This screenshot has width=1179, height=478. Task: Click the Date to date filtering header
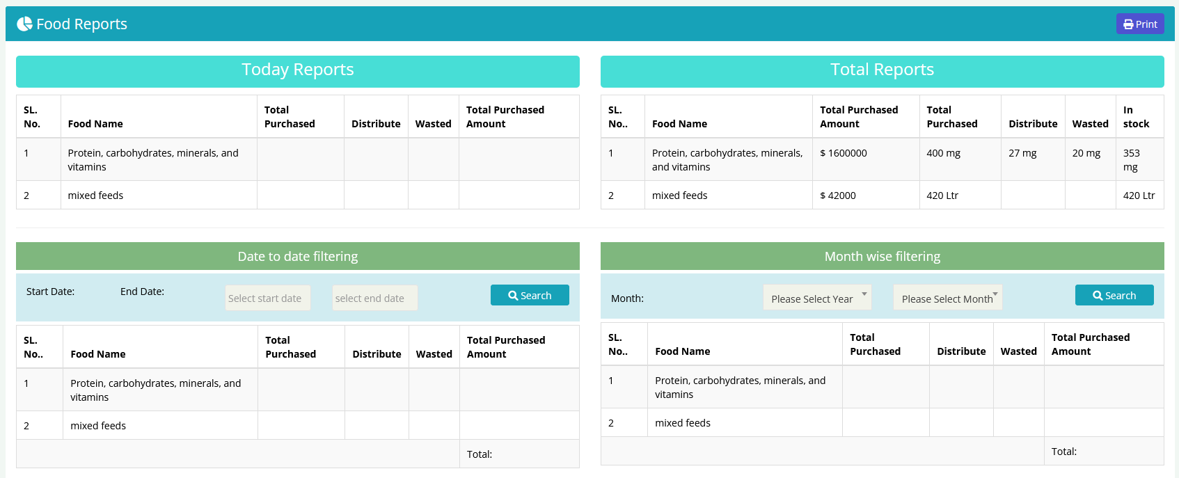[x=298, y=257]
